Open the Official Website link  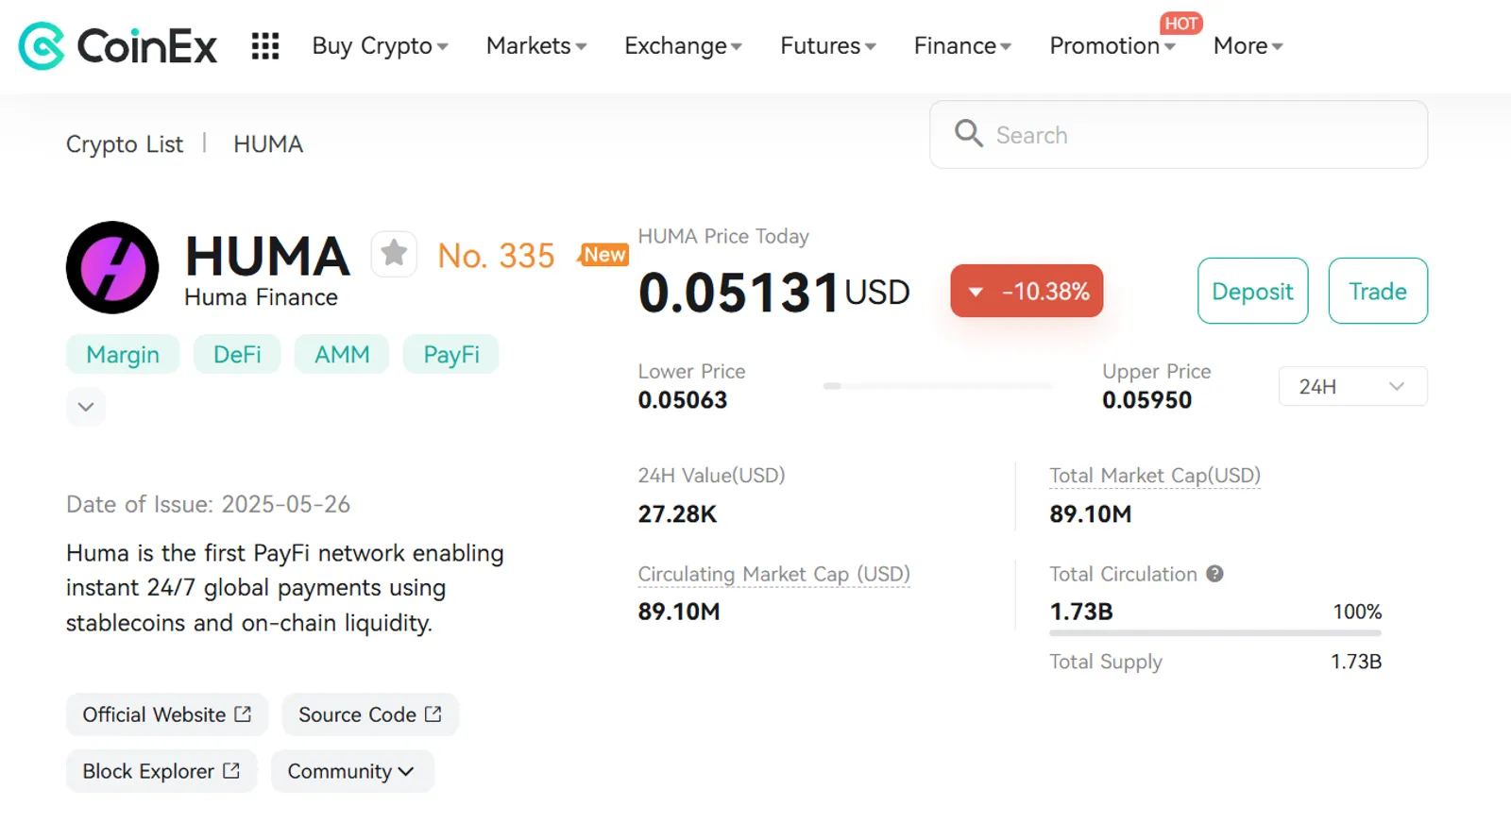(x=167, y=714)
